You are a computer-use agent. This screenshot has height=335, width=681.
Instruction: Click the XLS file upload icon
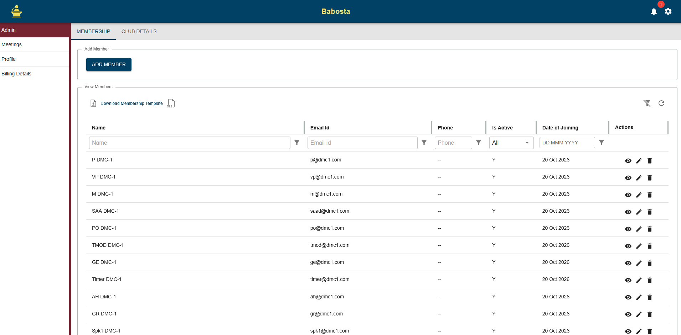[x=171, y=103]
